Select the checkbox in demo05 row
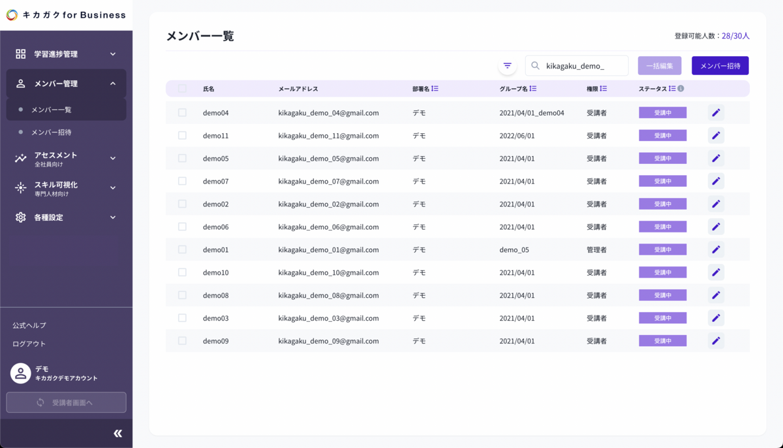This screenshot has height=448, width=783. 182,159
